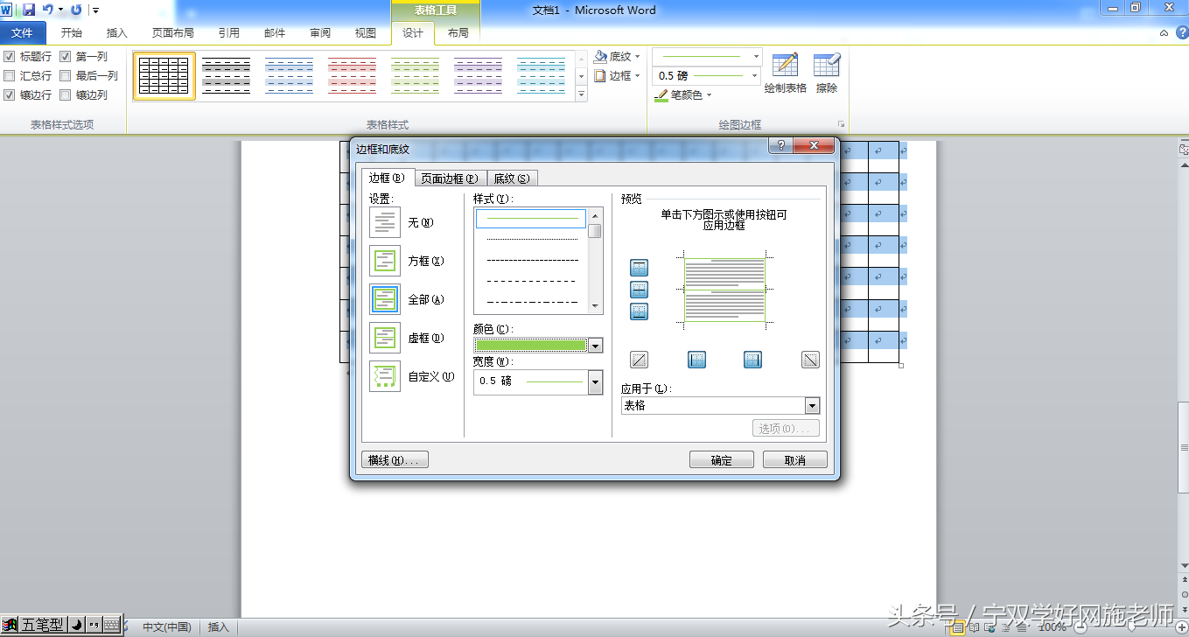Select solid line style in style list
Screen dimensions: 1189x637
[531, 218]
